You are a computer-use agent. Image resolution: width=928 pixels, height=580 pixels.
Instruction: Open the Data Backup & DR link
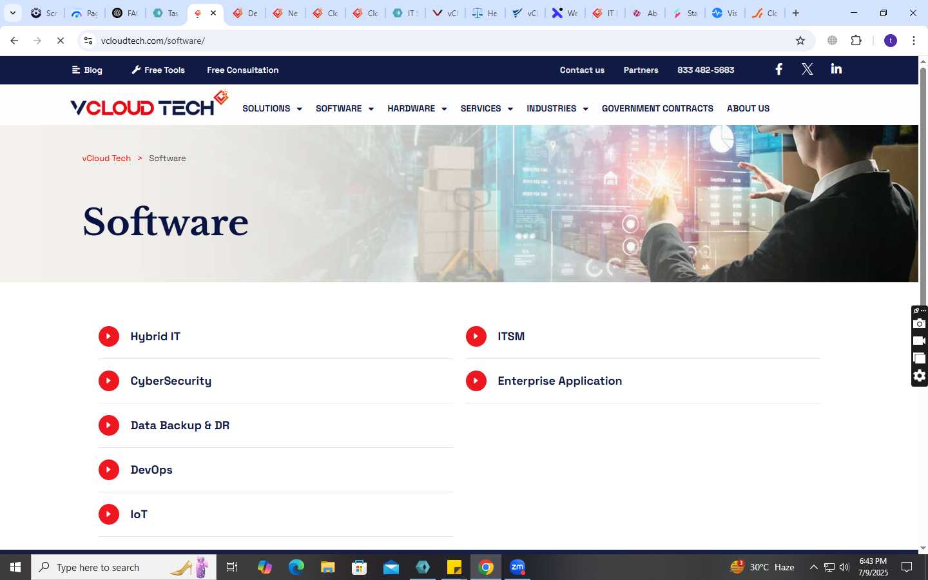180,425
